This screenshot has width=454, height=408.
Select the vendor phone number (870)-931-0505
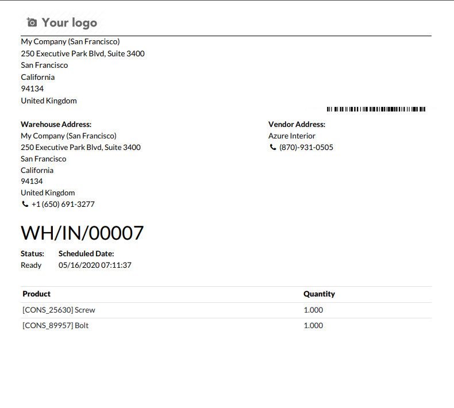[x=306, y=147]
